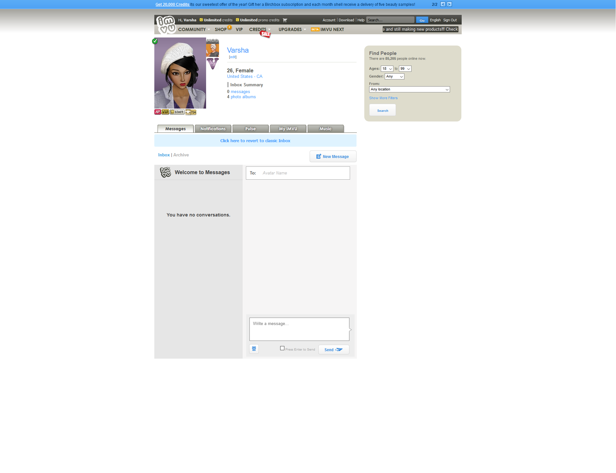
Task: Click the English language link
Action: coord(435,20)
